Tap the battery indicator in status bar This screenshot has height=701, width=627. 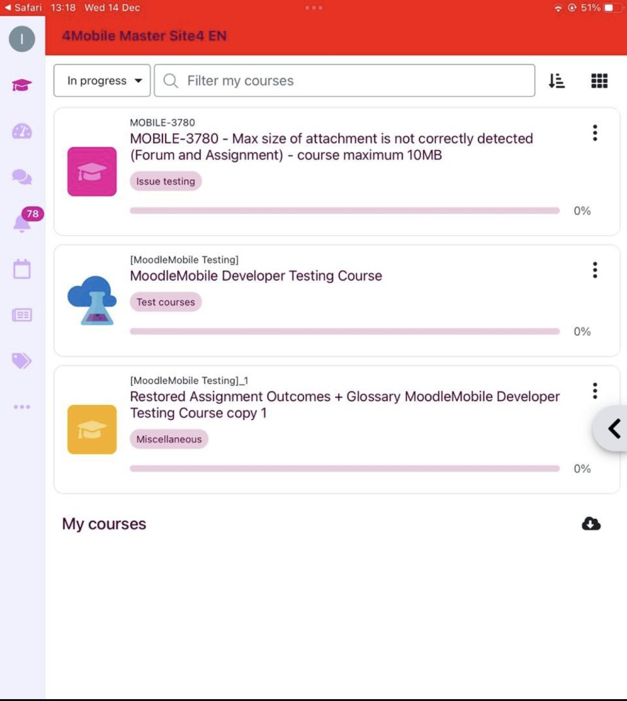(612, 8)
